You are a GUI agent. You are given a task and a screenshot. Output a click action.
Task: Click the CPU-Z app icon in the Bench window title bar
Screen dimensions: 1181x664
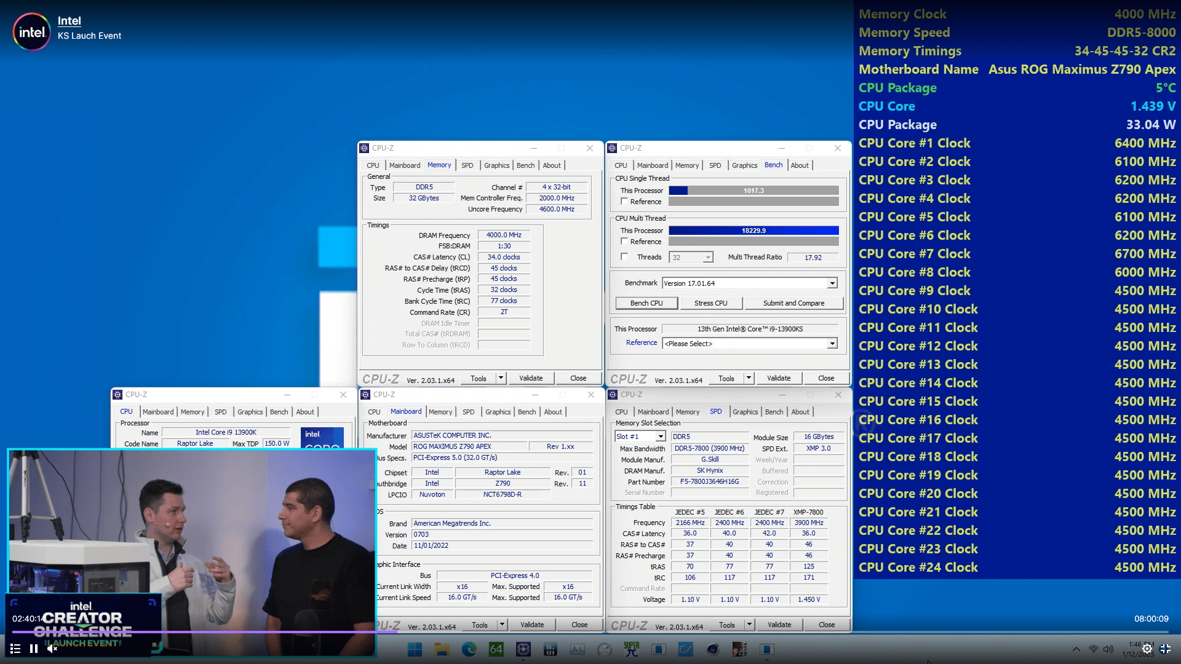613,148
